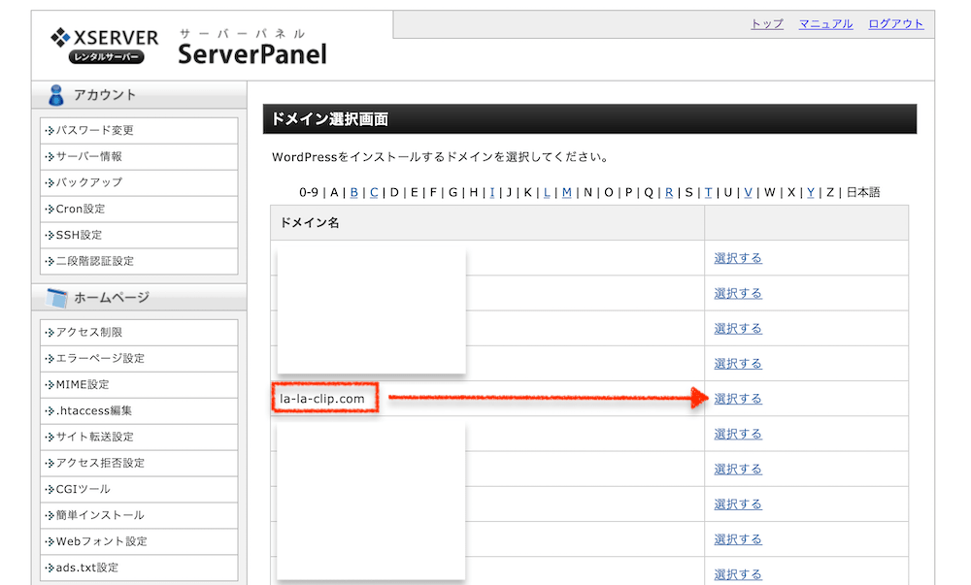This screenshot has width=971, height=585.
Task: Open MIME設定 menu item
Action: 139,384
